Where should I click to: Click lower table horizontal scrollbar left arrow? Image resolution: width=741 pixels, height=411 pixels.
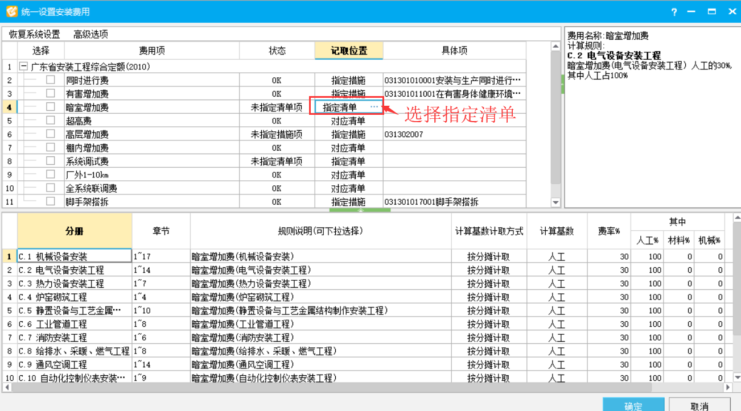pyautogui.click(x=6, y=387)
